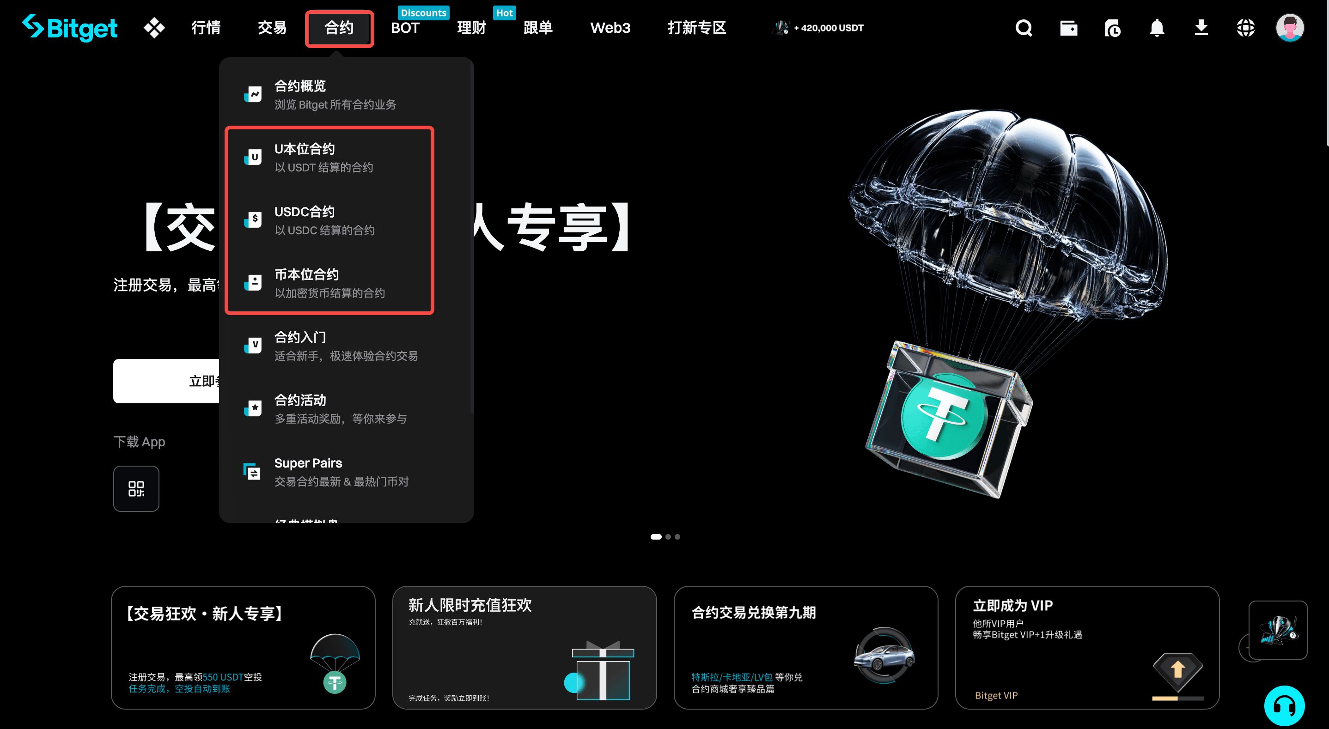Open the 理财 dropdown menu
The height and width of the screenshot is (729, 1329).
pos(470,28)
